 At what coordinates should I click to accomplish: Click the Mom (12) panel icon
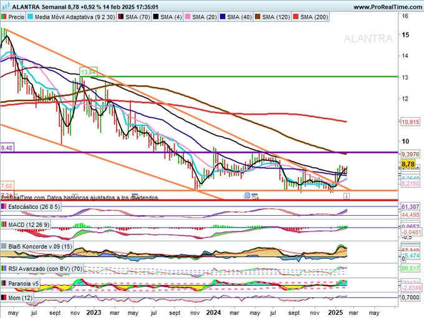click(4, 298)
